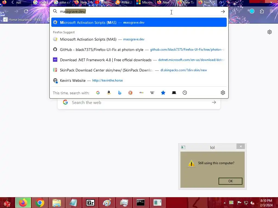Open the massgrave.dev entry under Firefox Suggest

(x=139, y=39)
